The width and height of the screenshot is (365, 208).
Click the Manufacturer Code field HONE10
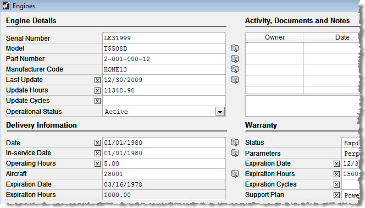(164, 69)
